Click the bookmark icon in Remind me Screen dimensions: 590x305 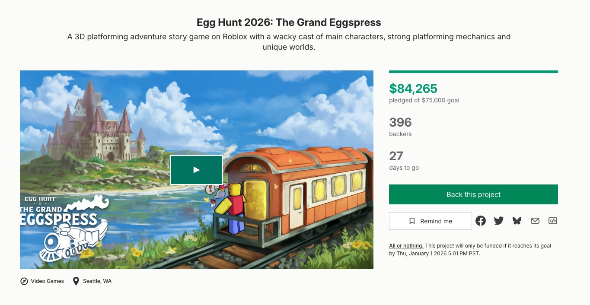pyautogui.click(x=412, y=221)
